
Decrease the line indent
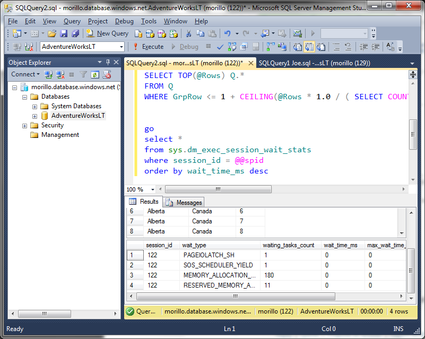(x=363, y=47)
